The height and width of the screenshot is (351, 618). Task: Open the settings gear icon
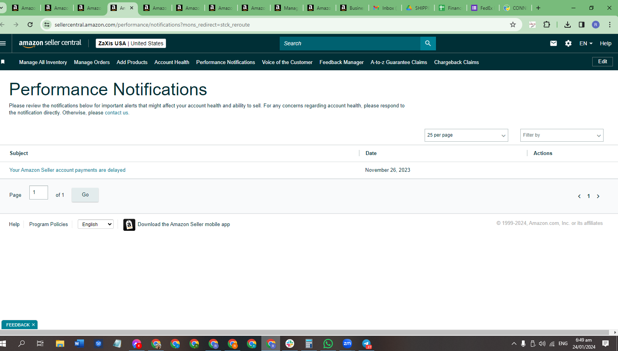point(568,43)
